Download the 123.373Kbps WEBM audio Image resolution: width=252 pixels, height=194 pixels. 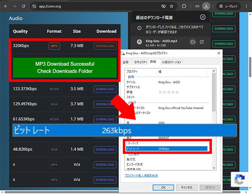click(x=105, y=89)
